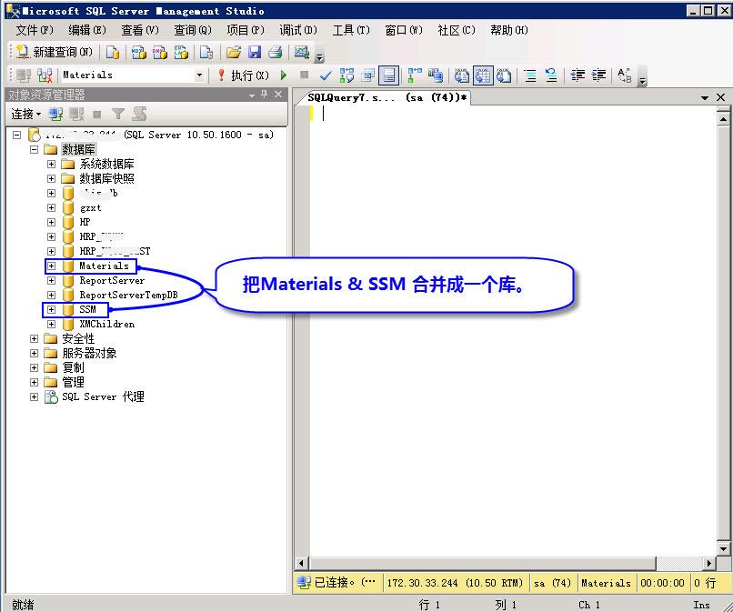Select the SQLQuery7 editor tab

click(x=387, y=97)
